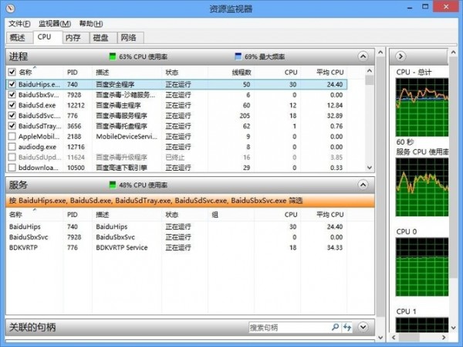Click the graph pane scroll-down arrow

[454, 328]
